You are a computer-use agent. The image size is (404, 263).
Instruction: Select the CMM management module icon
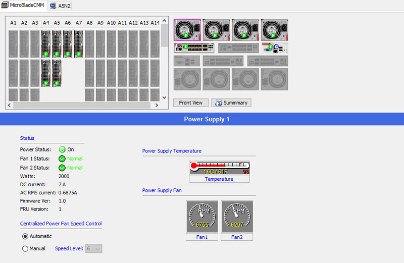[274, 48]
